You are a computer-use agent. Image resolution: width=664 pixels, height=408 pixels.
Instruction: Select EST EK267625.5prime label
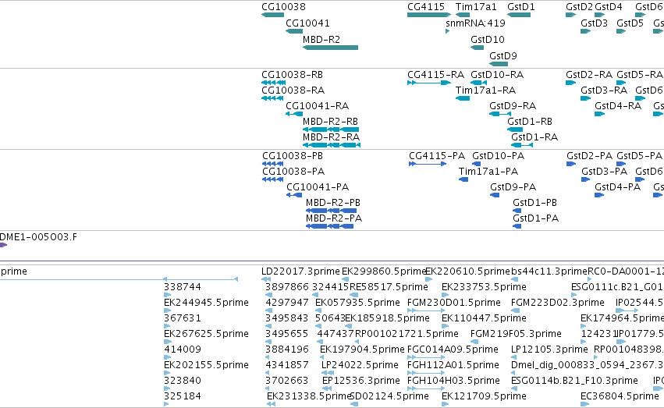pyautogui.click(x=206, y=334)
